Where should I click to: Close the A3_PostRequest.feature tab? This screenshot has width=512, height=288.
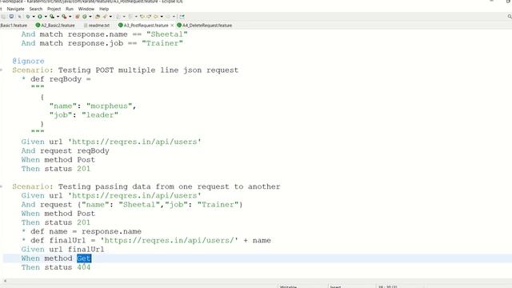(172, 25)
